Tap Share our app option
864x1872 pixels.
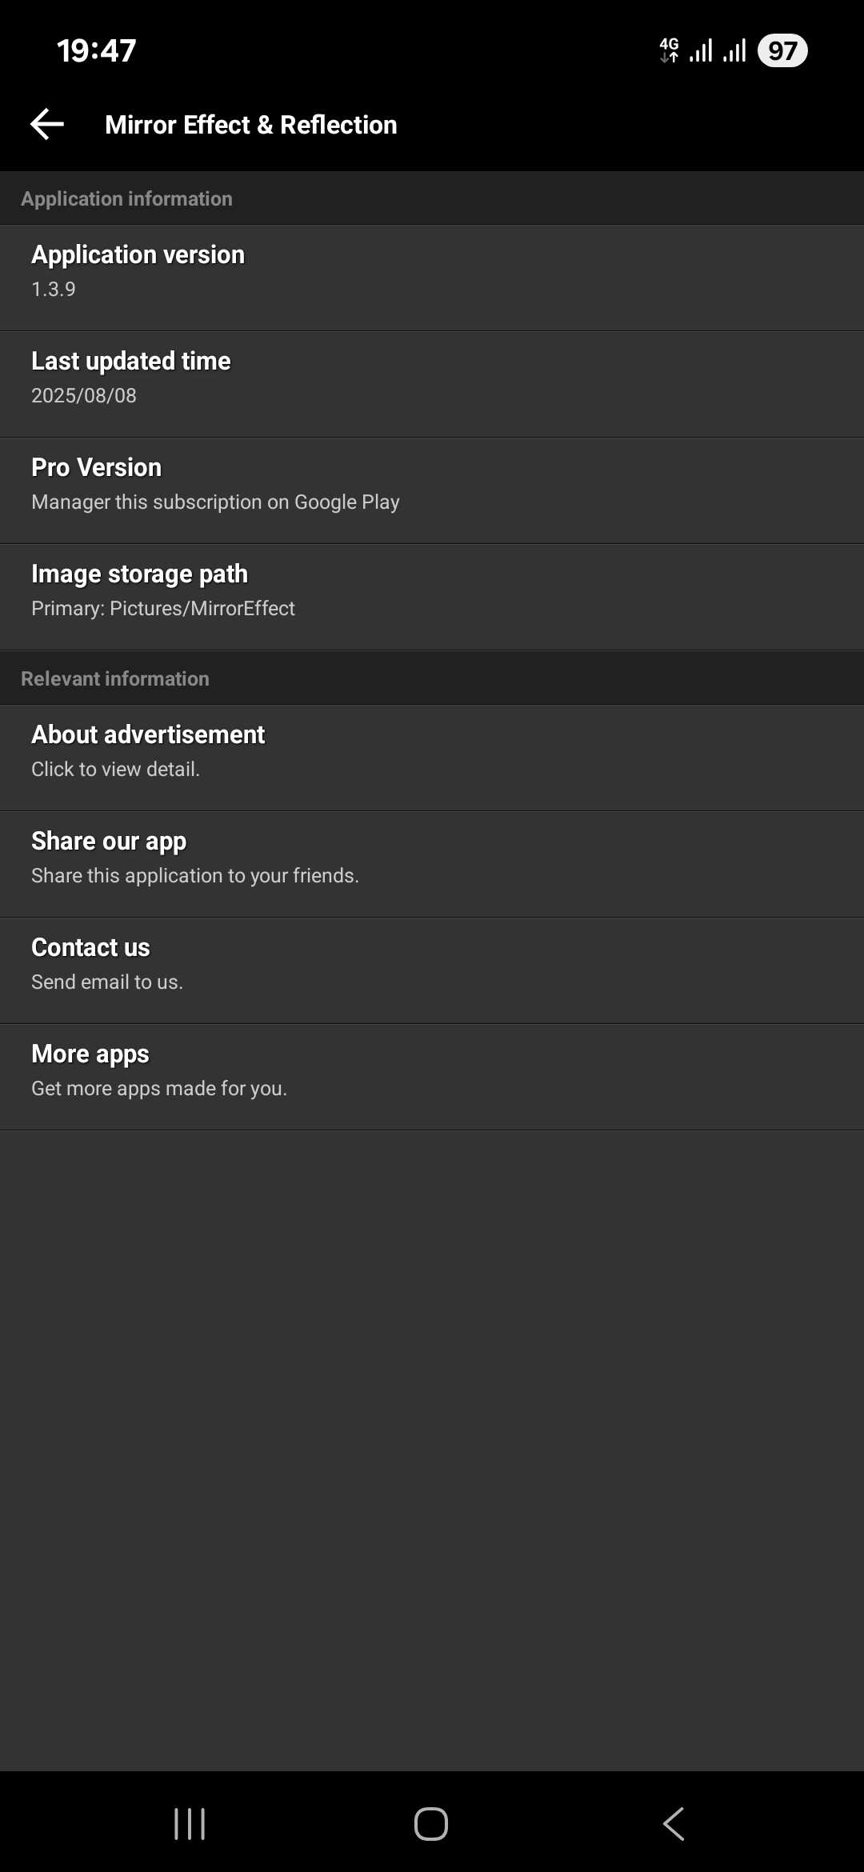tap(432, 864)
